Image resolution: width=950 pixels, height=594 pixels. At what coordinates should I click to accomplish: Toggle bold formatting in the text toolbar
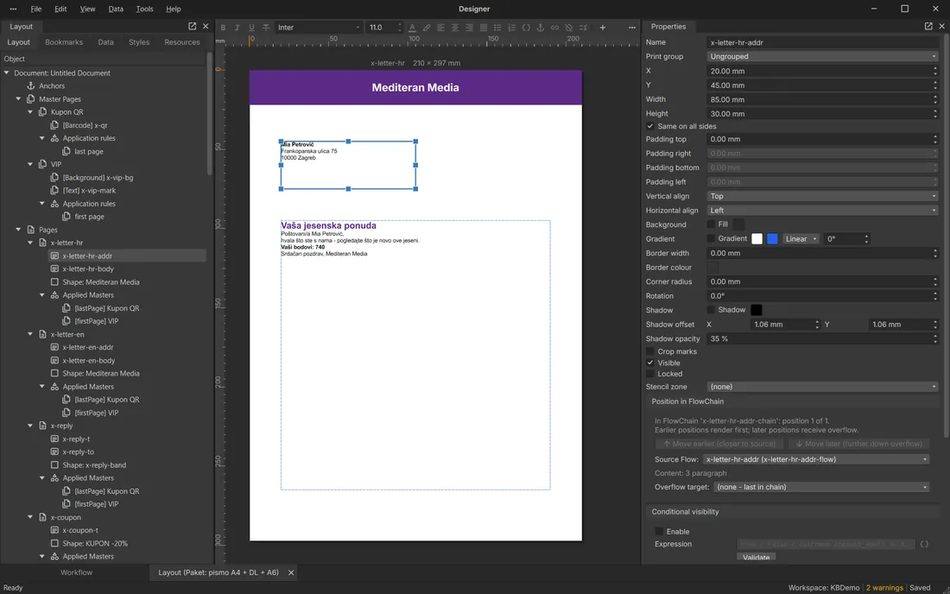[x=223, y=28]
